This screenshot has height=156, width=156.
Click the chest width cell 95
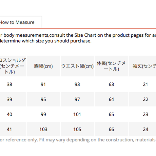(x=43, y=99)
